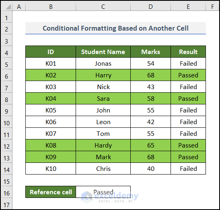Select cell containing 'K09'
The height and width of the screenshot is (210, 220).
(x=51, y=157)
